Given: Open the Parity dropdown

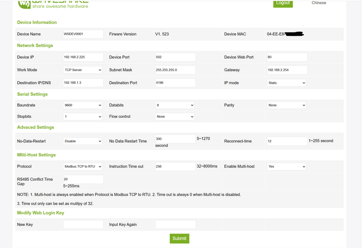Looking at the screenshot, I should (286, 105).
